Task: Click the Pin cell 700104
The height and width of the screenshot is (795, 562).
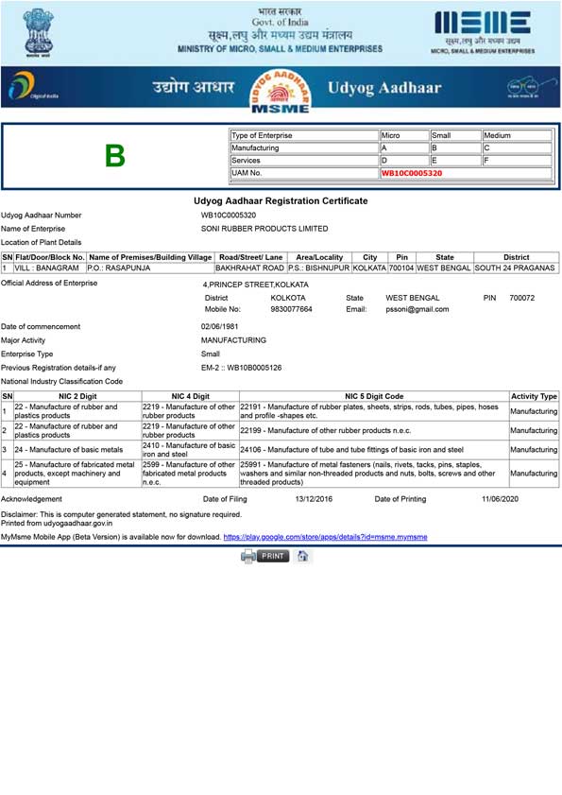Action: (x=401, y=268)
